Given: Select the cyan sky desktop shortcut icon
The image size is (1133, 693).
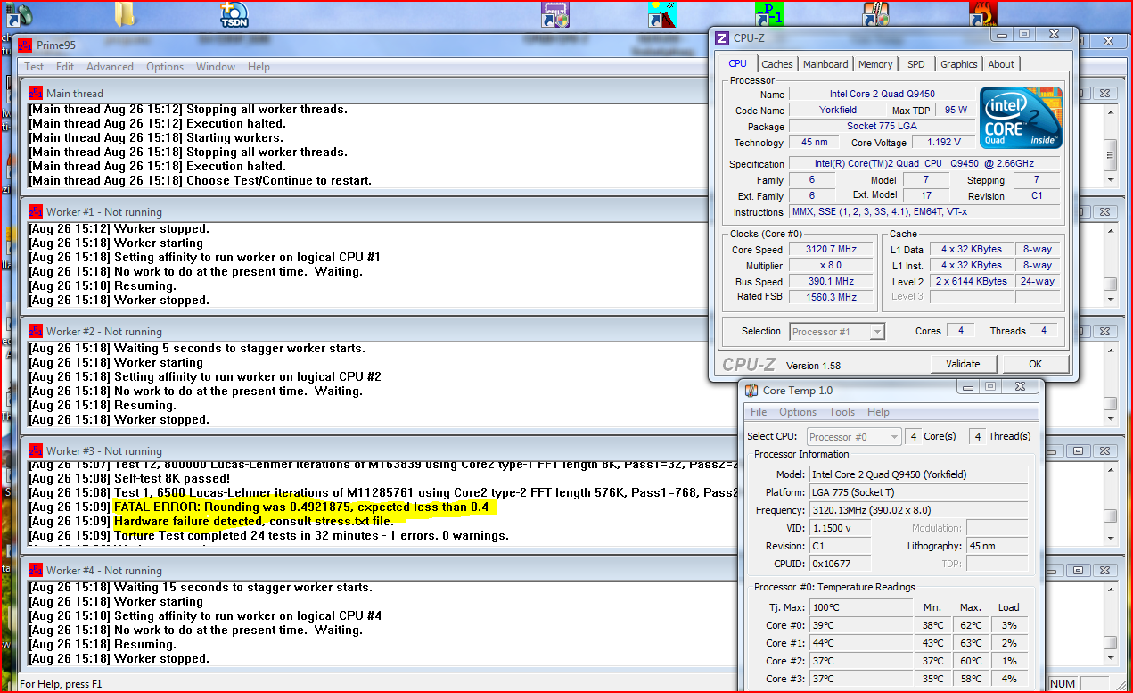Looking at the screenshot, I should [x=662, y=14].
